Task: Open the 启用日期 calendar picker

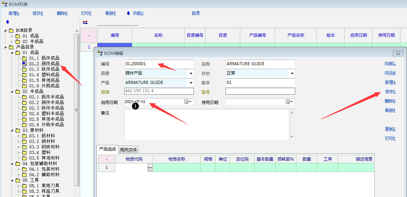Action: coord(188,102)
